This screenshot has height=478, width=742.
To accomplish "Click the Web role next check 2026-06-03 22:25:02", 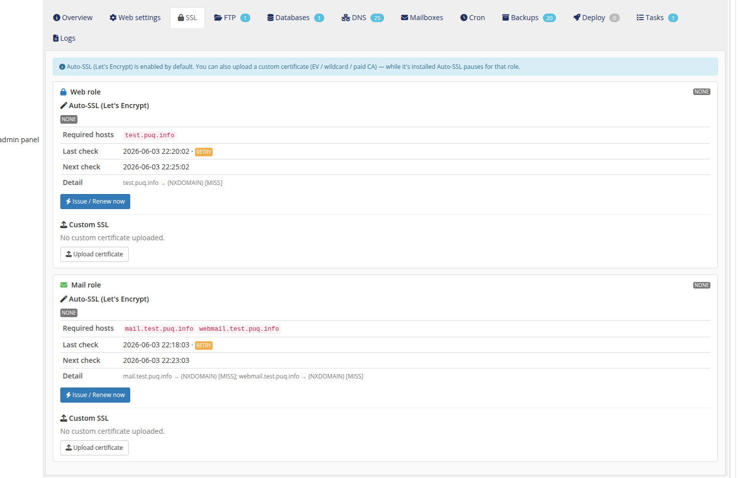I will point(156,167).
